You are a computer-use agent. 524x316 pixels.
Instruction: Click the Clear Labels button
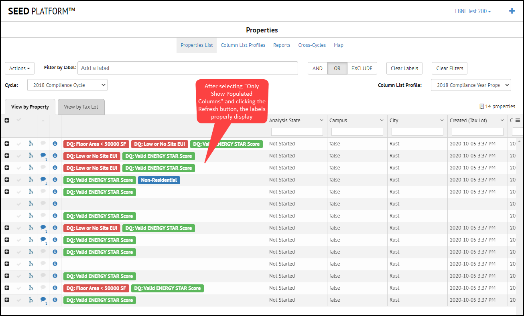(404, 68)
